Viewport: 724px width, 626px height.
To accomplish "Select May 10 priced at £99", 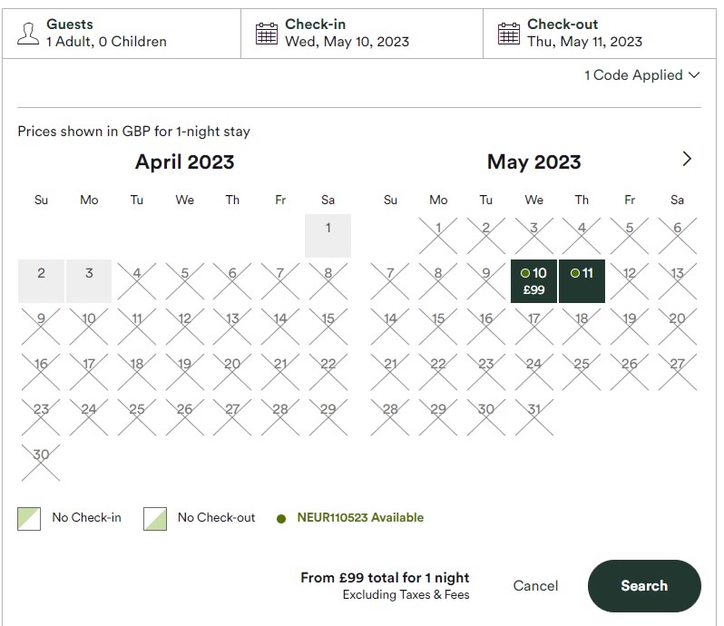I will [x=534, y=280].
